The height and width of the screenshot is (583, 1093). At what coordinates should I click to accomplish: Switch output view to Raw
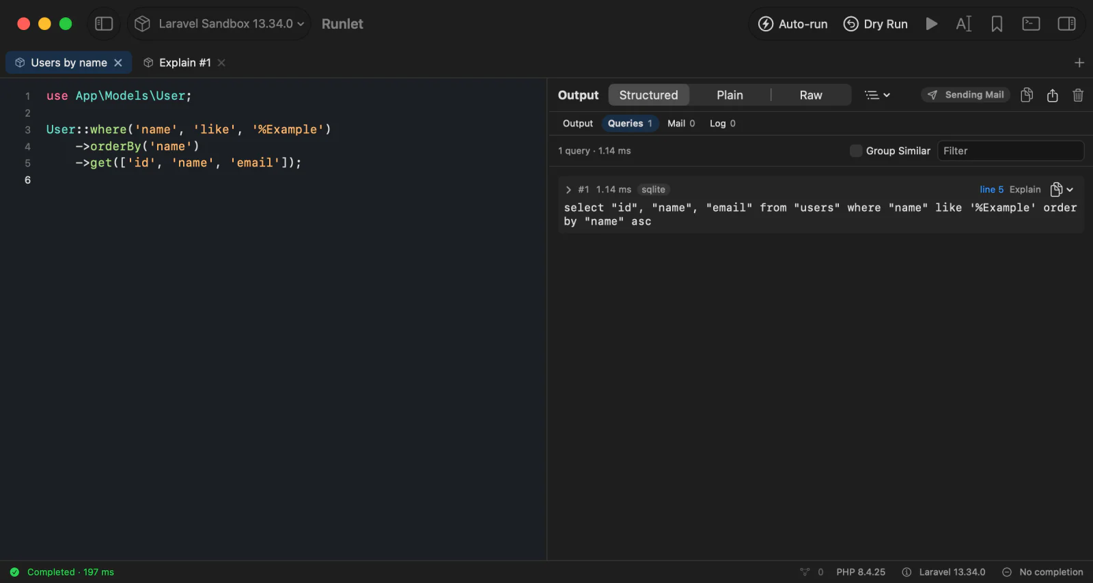pyautogui.click(x=811, y=95)
